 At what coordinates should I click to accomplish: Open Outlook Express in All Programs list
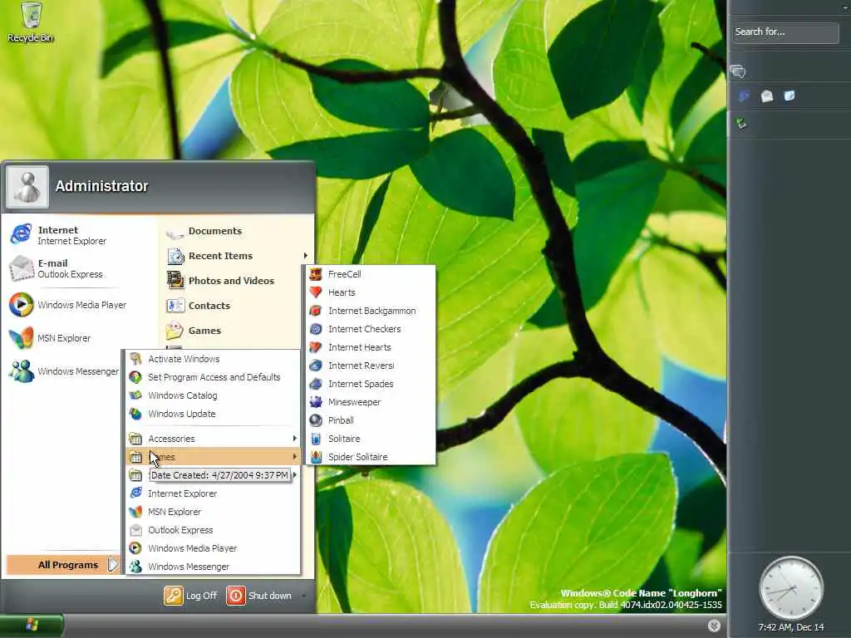pos(213,530)
